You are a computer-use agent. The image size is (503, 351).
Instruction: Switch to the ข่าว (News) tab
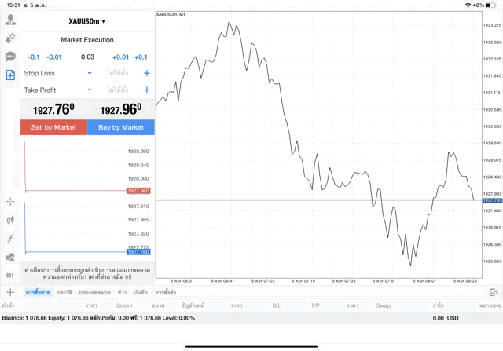point(122,292)
